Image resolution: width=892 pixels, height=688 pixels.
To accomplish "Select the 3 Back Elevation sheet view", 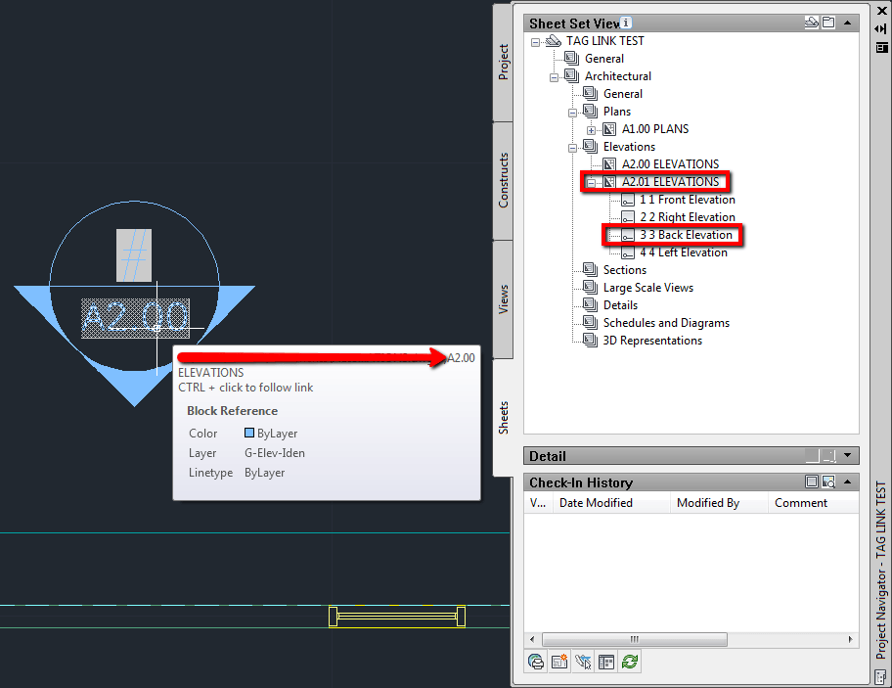I will coord(687,234).
